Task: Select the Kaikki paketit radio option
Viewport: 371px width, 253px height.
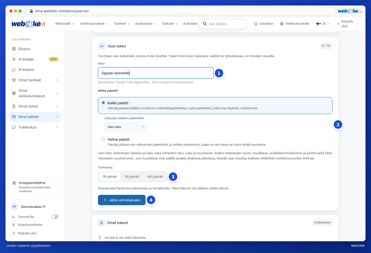Action: pyautogui.click(x=103, y=103)
